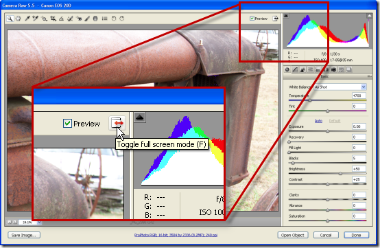Click the Tint slider handle
The image size is (380, 248).
327,111
